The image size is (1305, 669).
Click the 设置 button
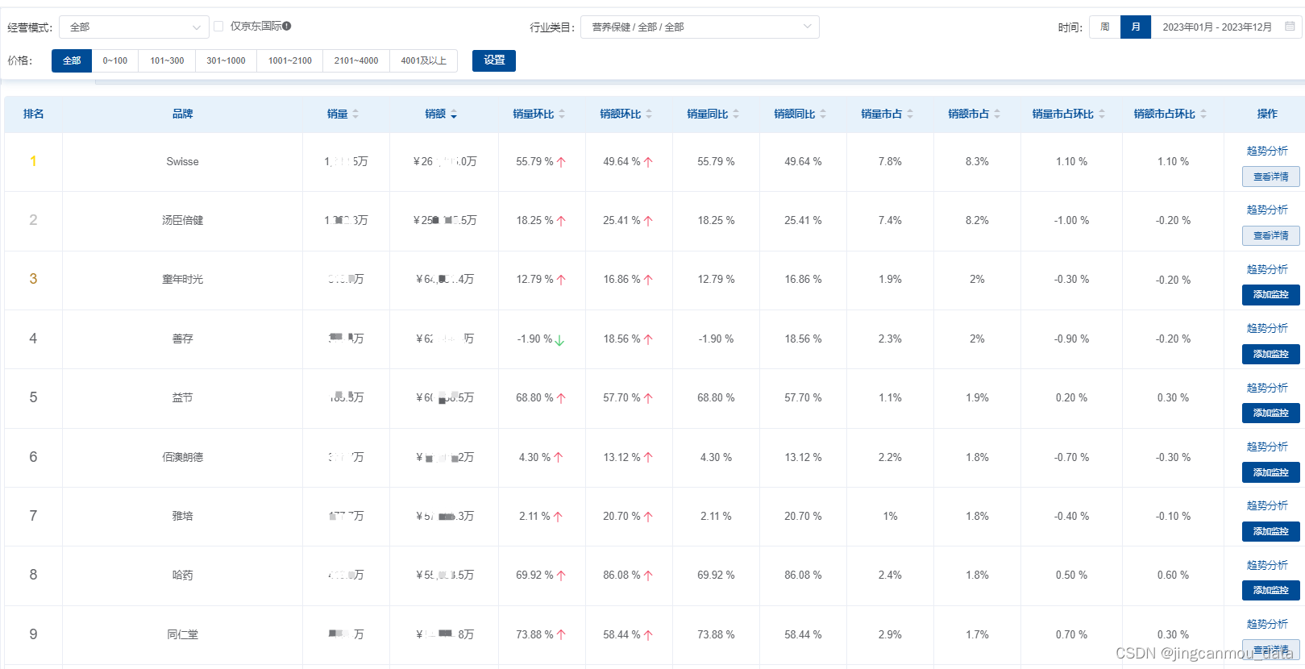[494, 60]
